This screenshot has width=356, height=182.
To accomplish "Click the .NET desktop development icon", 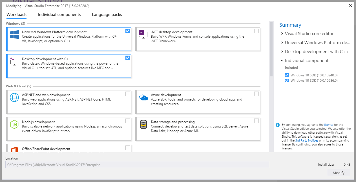I will (143, 34).
